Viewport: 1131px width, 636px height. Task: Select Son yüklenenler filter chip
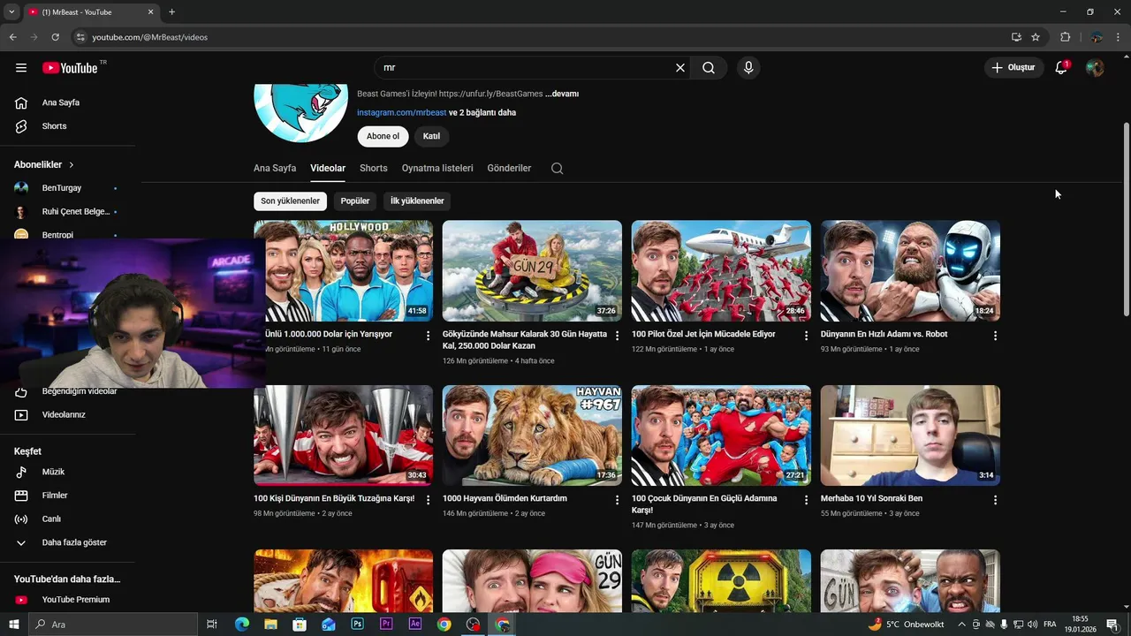290,201
